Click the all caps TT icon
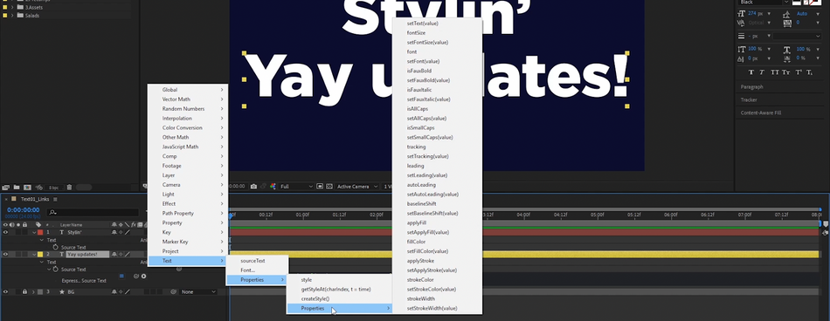This screenshot has height=321, width=830. coord(775,72)
